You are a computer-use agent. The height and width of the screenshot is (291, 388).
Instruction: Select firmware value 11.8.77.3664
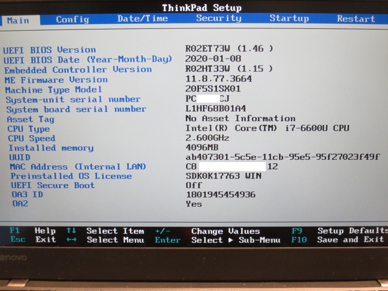point(219,79)
